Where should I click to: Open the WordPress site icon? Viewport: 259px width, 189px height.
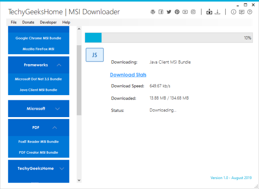pos(153,12)
